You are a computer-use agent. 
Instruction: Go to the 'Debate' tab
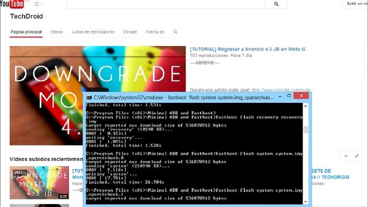coord(130,32)
